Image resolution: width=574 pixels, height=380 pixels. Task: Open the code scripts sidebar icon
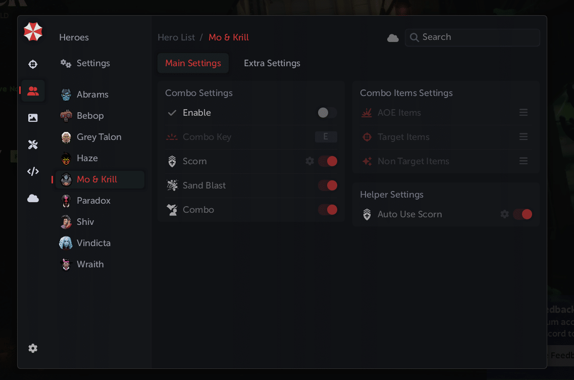(33, 171)
